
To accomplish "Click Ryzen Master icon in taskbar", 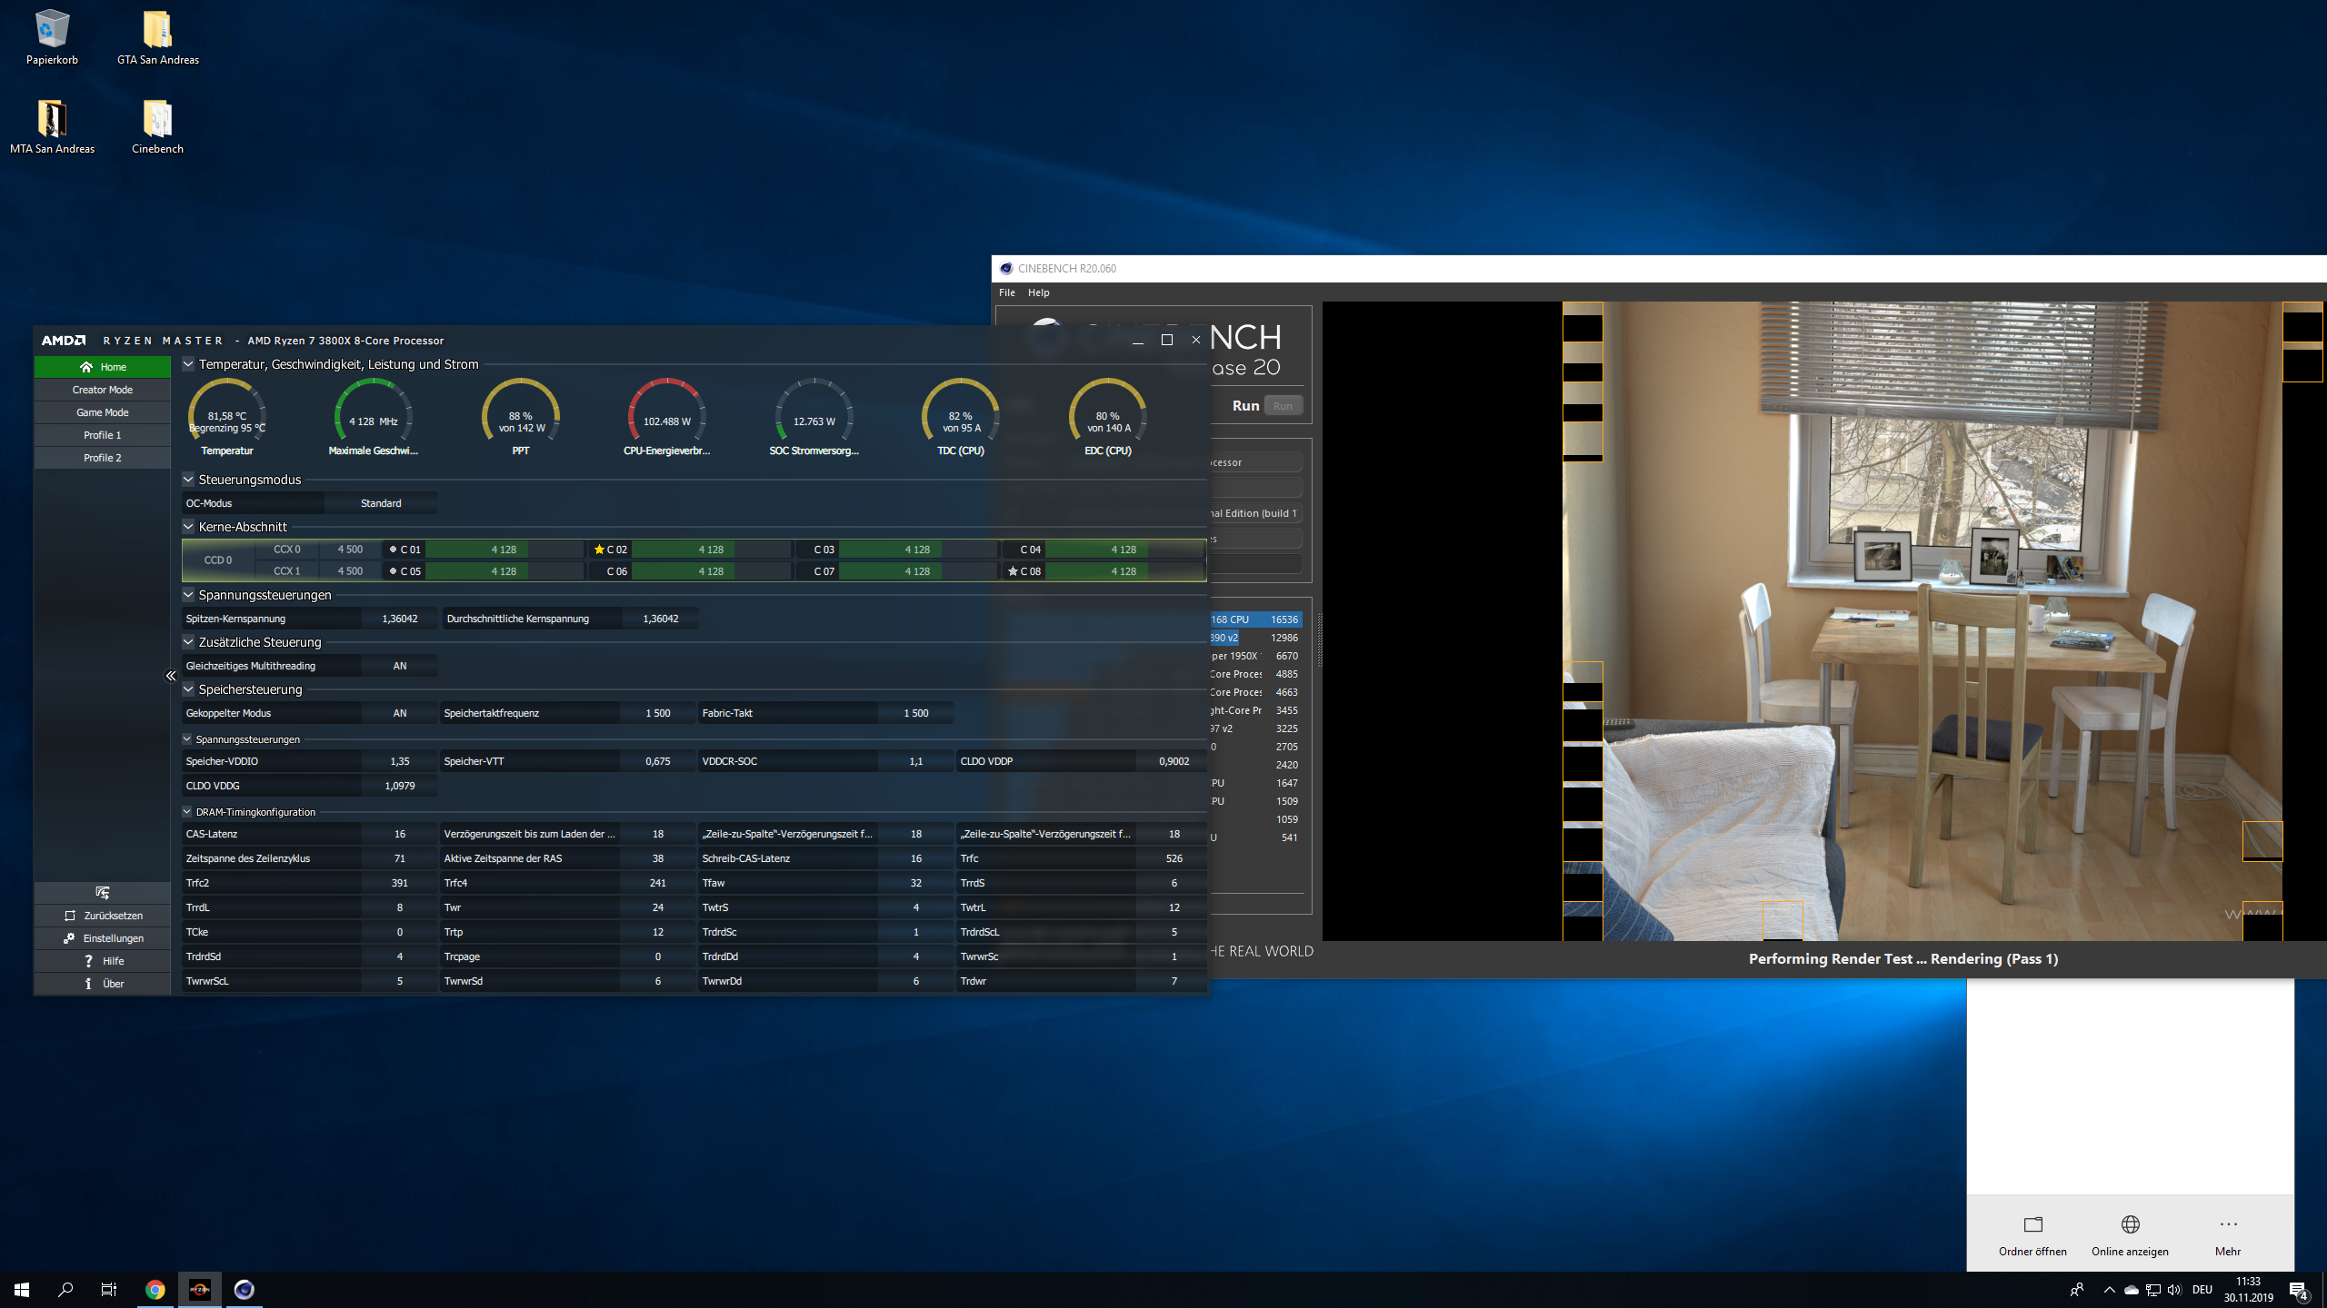I will click(x=199, y=1289).
